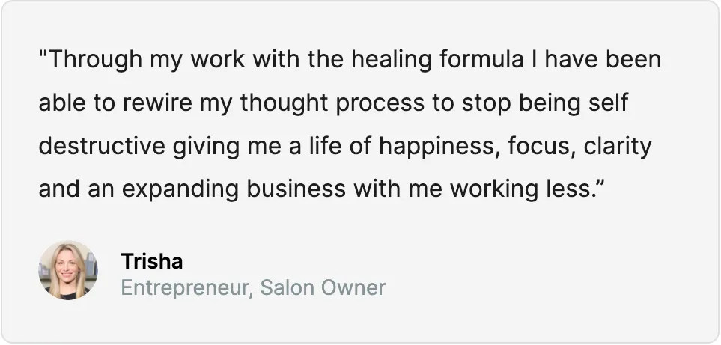Click the Entrepreneur, Salon Owner subtitle
Image resolution: width=721 pixels, height=345 pixels.
[253, 288]
